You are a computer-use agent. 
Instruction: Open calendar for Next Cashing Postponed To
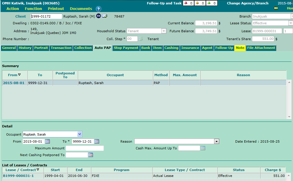(x=91, y=155)
